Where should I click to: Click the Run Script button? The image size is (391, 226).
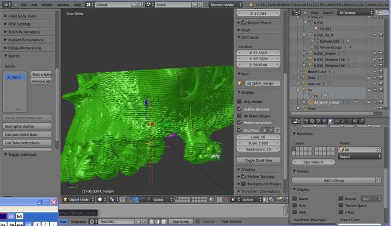[x=181, y=221]
